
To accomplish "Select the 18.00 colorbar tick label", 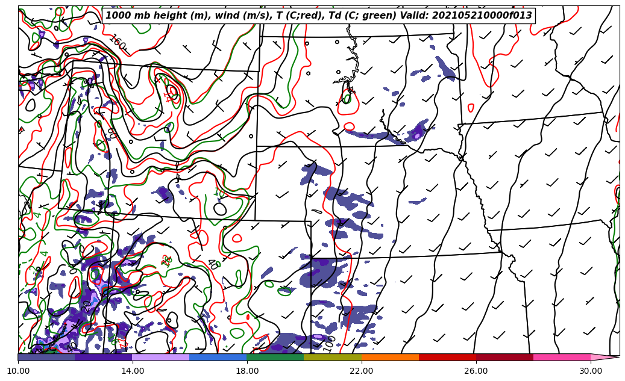I will [x=247, y=371].
